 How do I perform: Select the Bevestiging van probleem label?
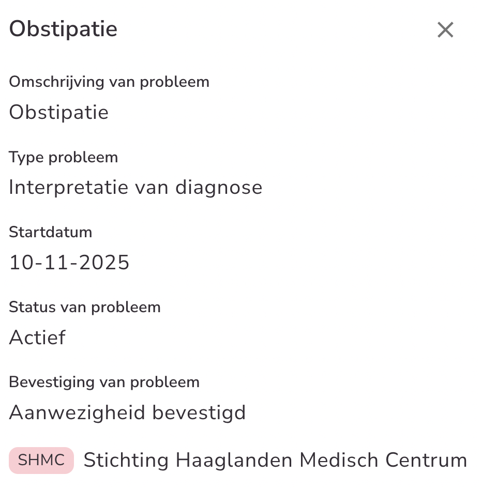pos(104,382)
